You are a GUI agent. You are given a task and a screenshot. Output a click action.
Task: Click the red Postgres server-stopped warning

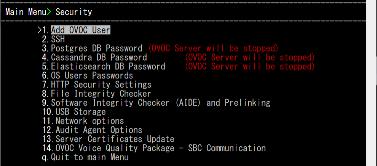point(213,48)
